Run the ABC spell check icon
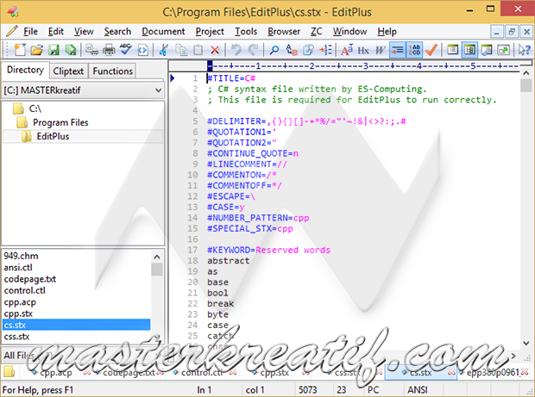Viewport: 535px width, 397px height. pyautogui.click(x=125, y=50)
